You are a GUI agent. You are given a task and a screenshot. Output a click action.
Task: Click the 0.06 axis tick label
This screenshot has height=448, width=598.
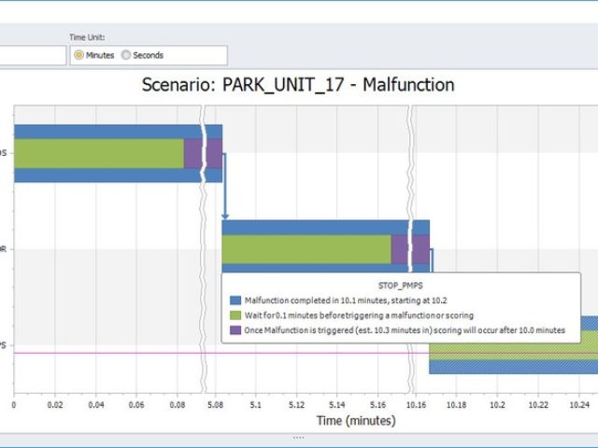point(136,404)
